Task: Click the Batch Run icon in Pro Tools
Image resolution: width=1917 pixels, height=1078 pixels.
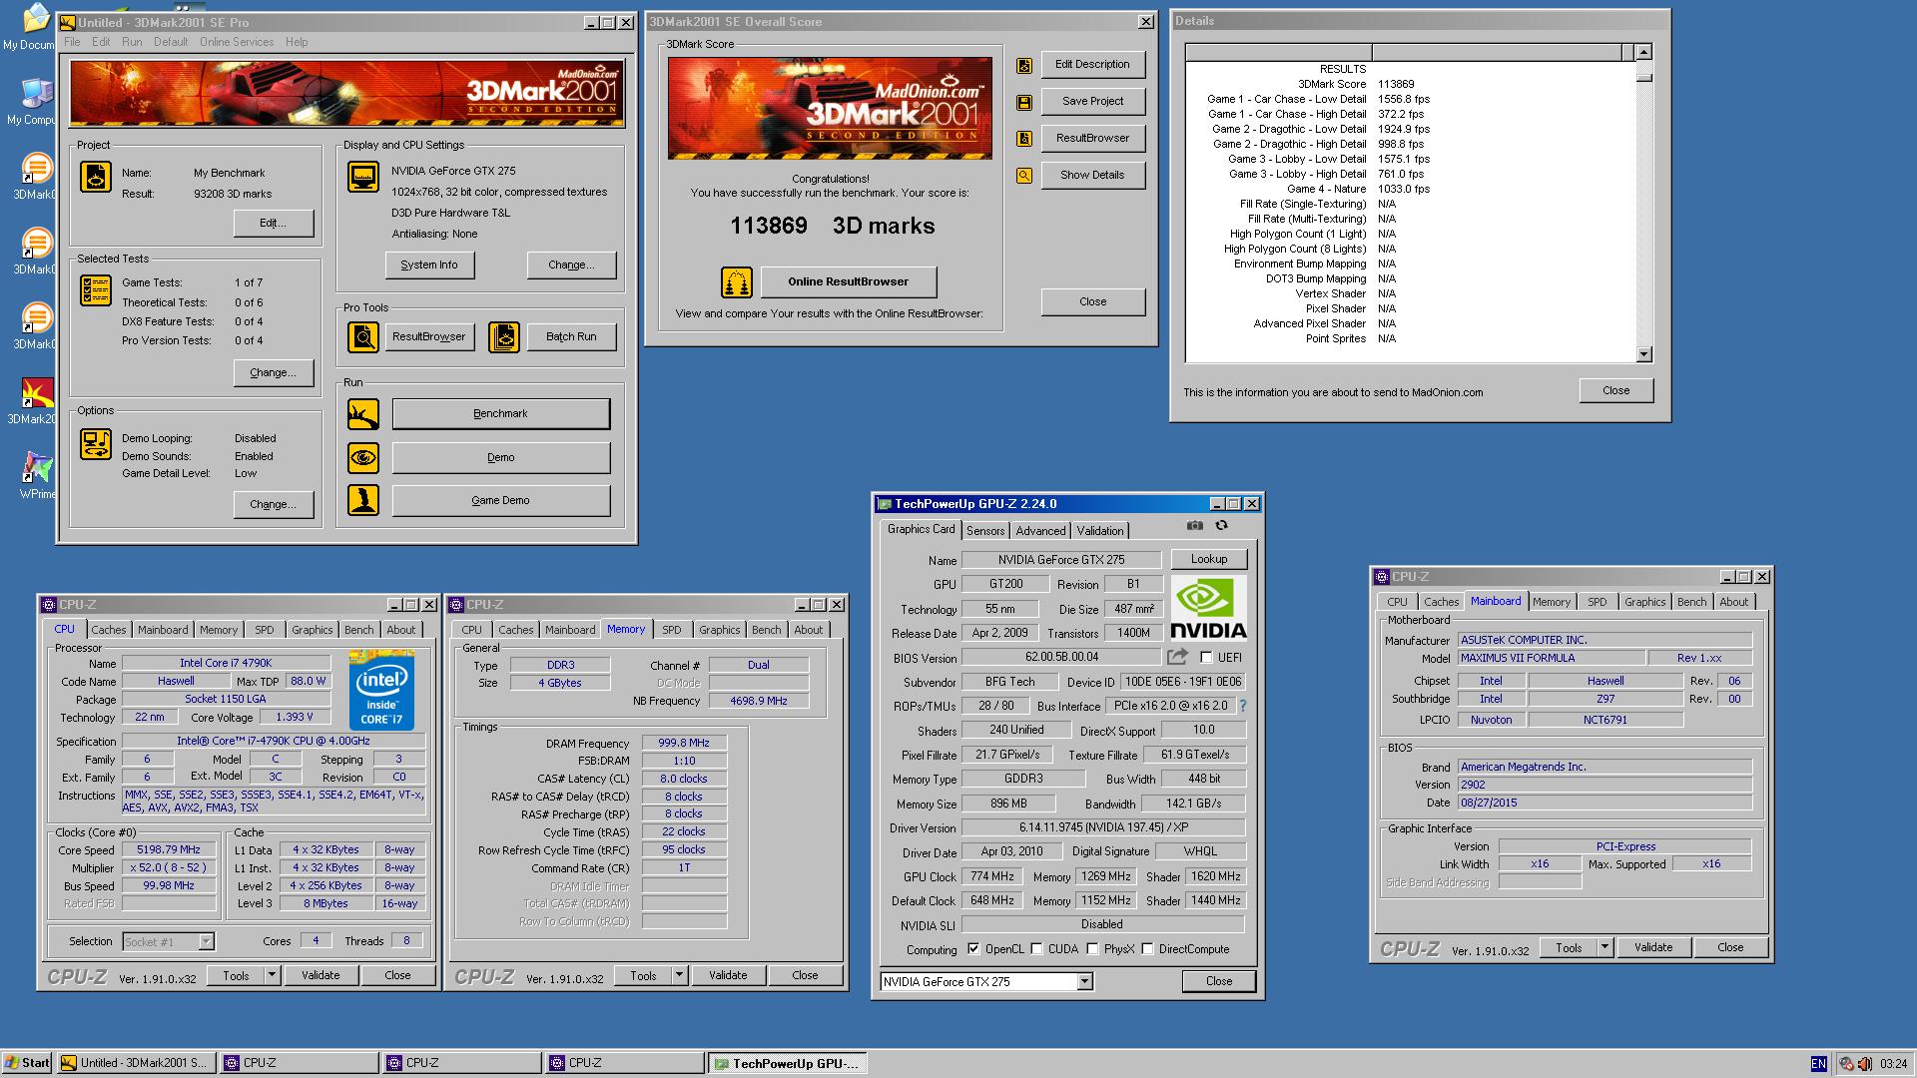Action: 504,337
